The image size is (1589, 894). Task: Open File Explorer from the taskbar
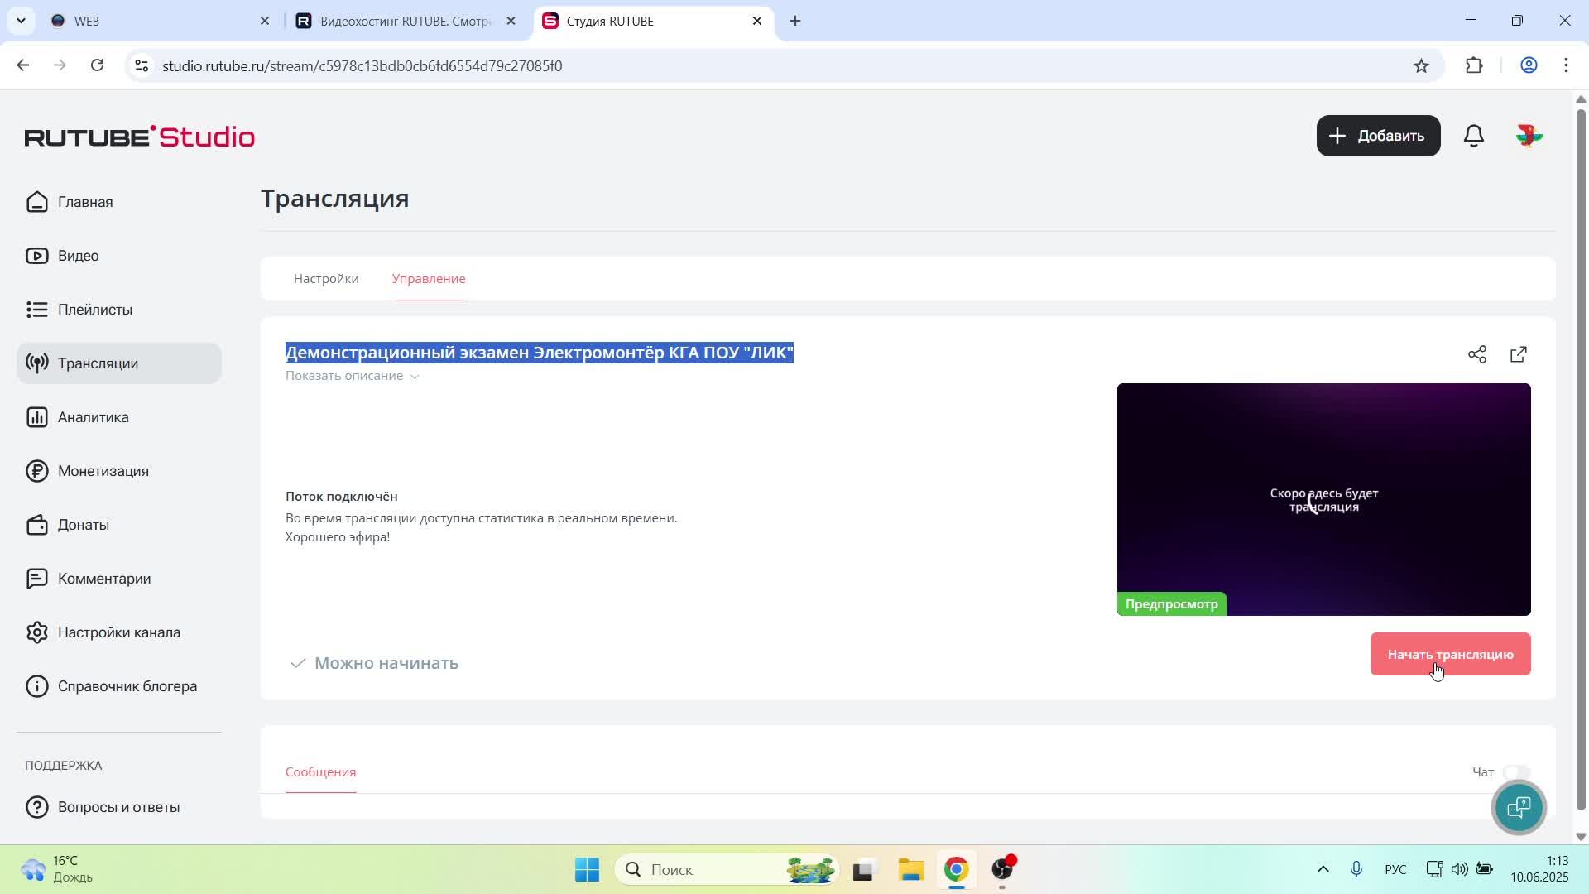click(910, 870)
